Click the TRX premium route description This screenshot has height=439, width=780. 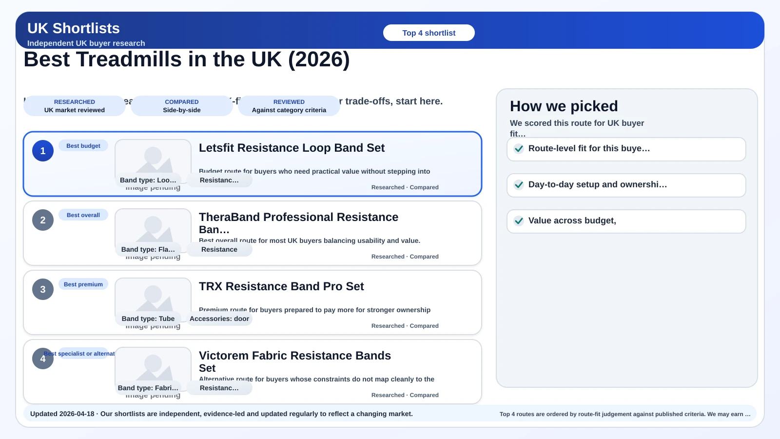315,310
